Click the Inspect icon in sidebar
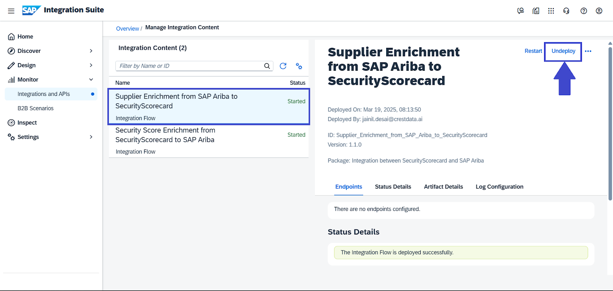Screen dimensions: 613x291 pos(11,123)
